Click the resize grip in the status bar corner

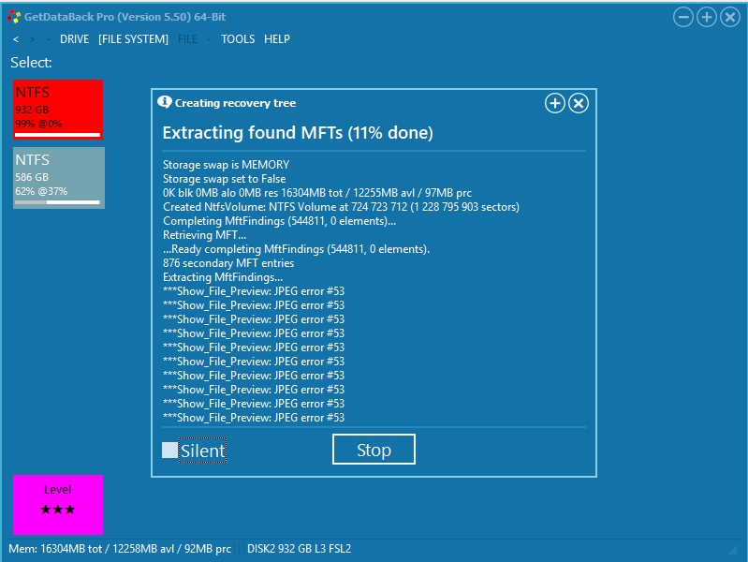click(733, 548)
